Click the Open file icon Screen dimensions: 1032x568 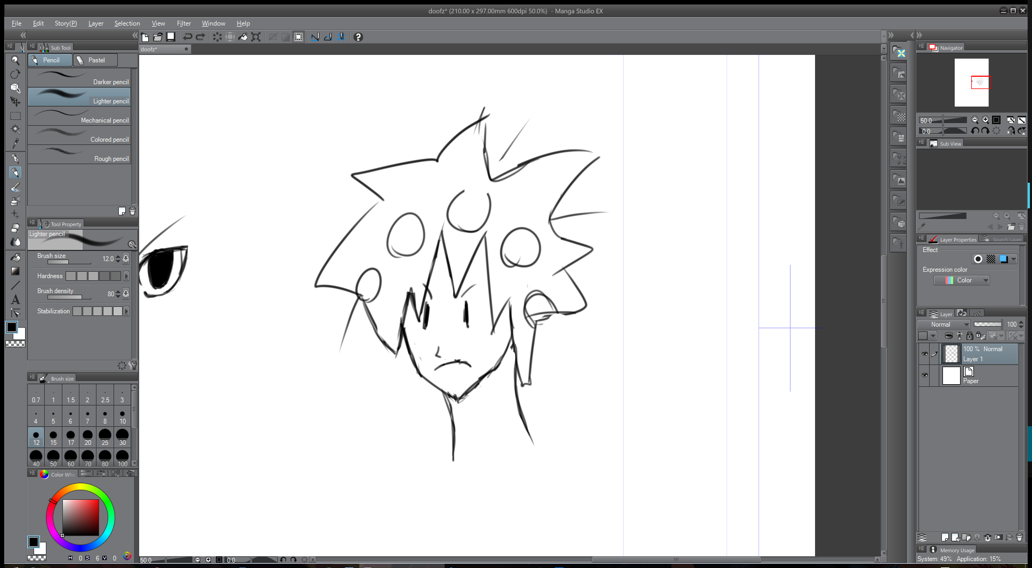point(158,37)
